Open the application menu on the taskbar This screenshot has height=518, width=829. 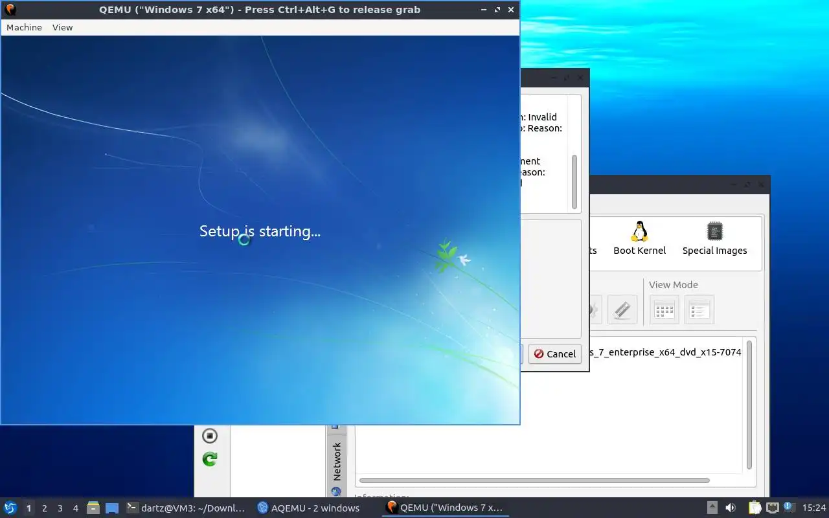pyautogui.click(x=10, y=508)
